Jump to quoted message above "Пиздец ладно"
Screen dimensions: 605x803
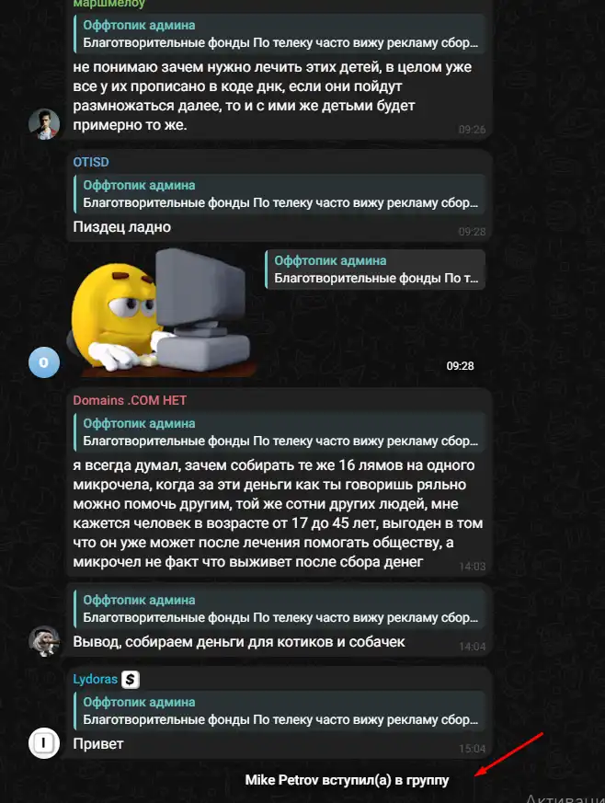click(280, 194)
